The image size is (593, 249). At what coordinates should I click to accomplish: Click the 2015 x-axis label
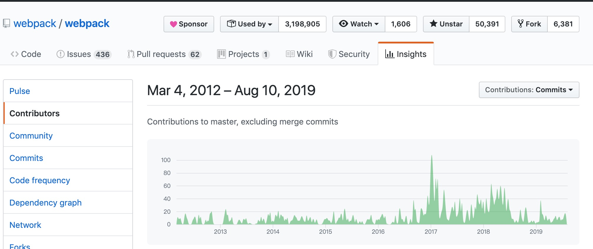326,232
